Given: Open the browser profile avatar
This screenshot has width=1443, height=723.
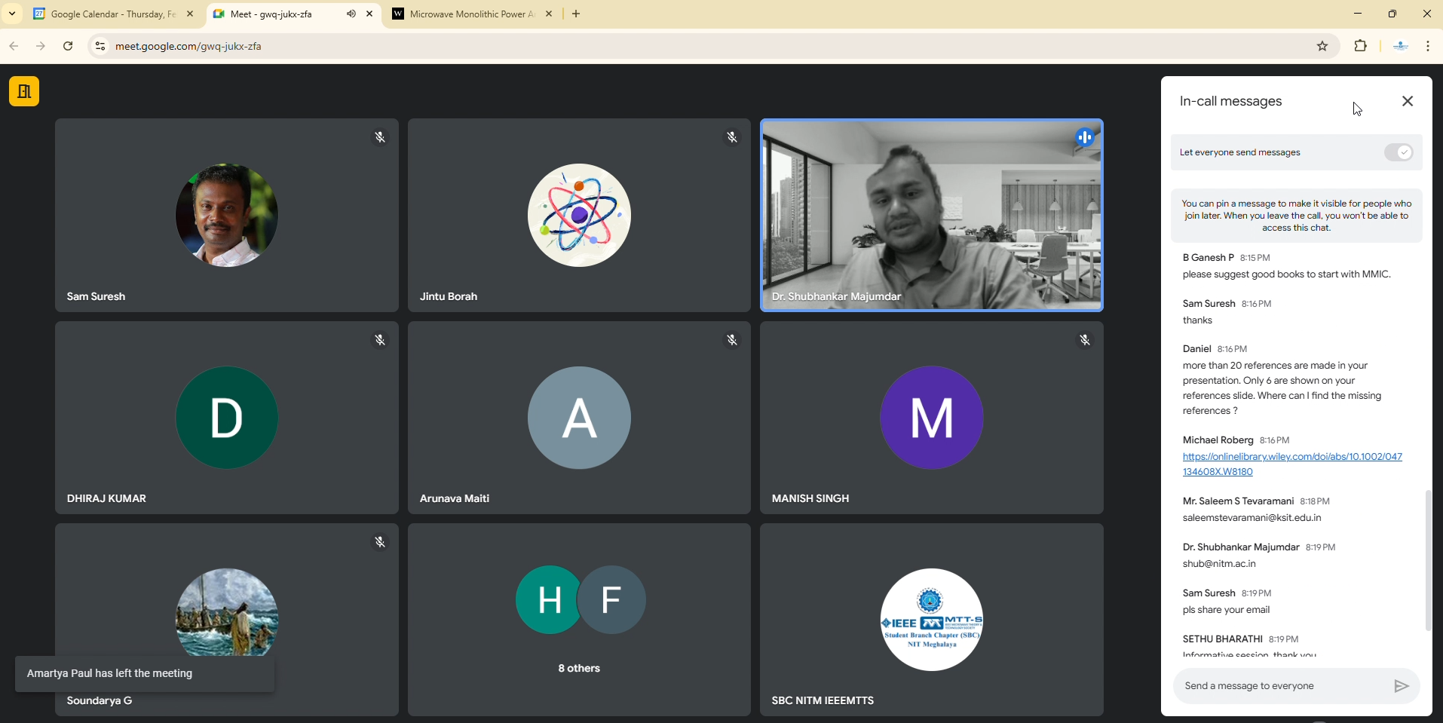Looking at the screenshot, I should click(x=1400, y=47).
